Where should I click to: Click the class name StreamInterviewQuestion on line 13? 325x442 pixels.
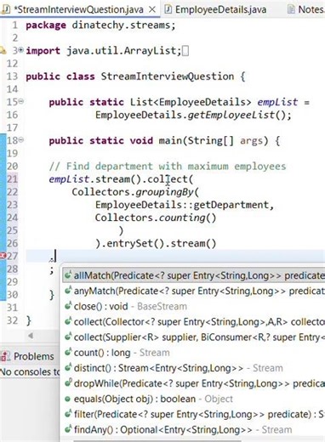[x=168, y=76]
